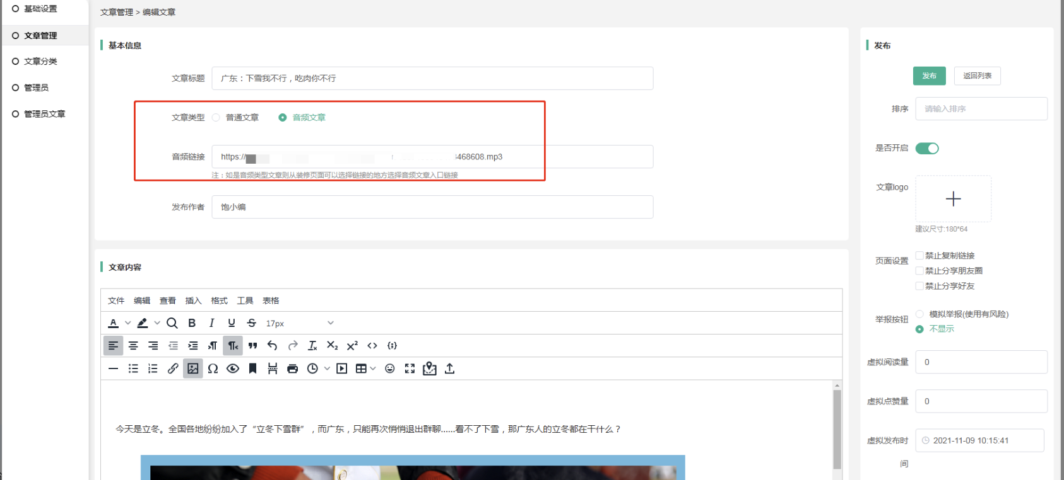Set left-to-right text direction

213,346
